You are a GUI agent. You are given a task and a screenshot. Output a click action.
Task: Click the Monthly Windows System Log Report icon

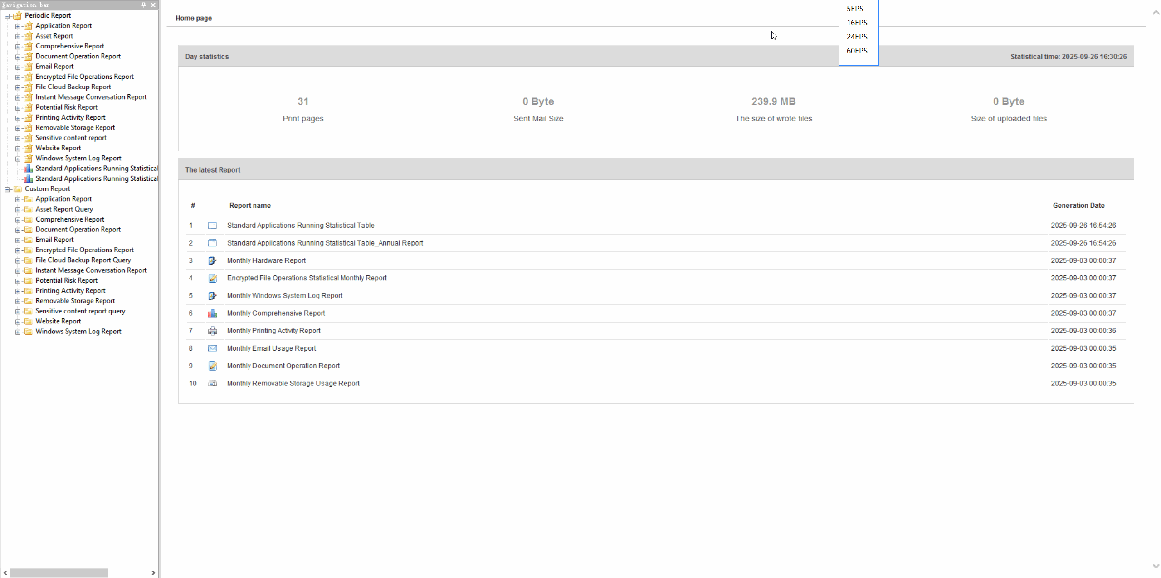tap(212, 295)
